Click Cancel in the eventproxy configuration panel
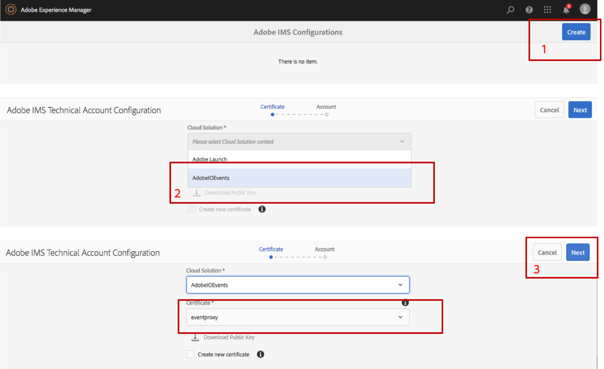This screenshot has width=604, height=369. coord(547,252)
